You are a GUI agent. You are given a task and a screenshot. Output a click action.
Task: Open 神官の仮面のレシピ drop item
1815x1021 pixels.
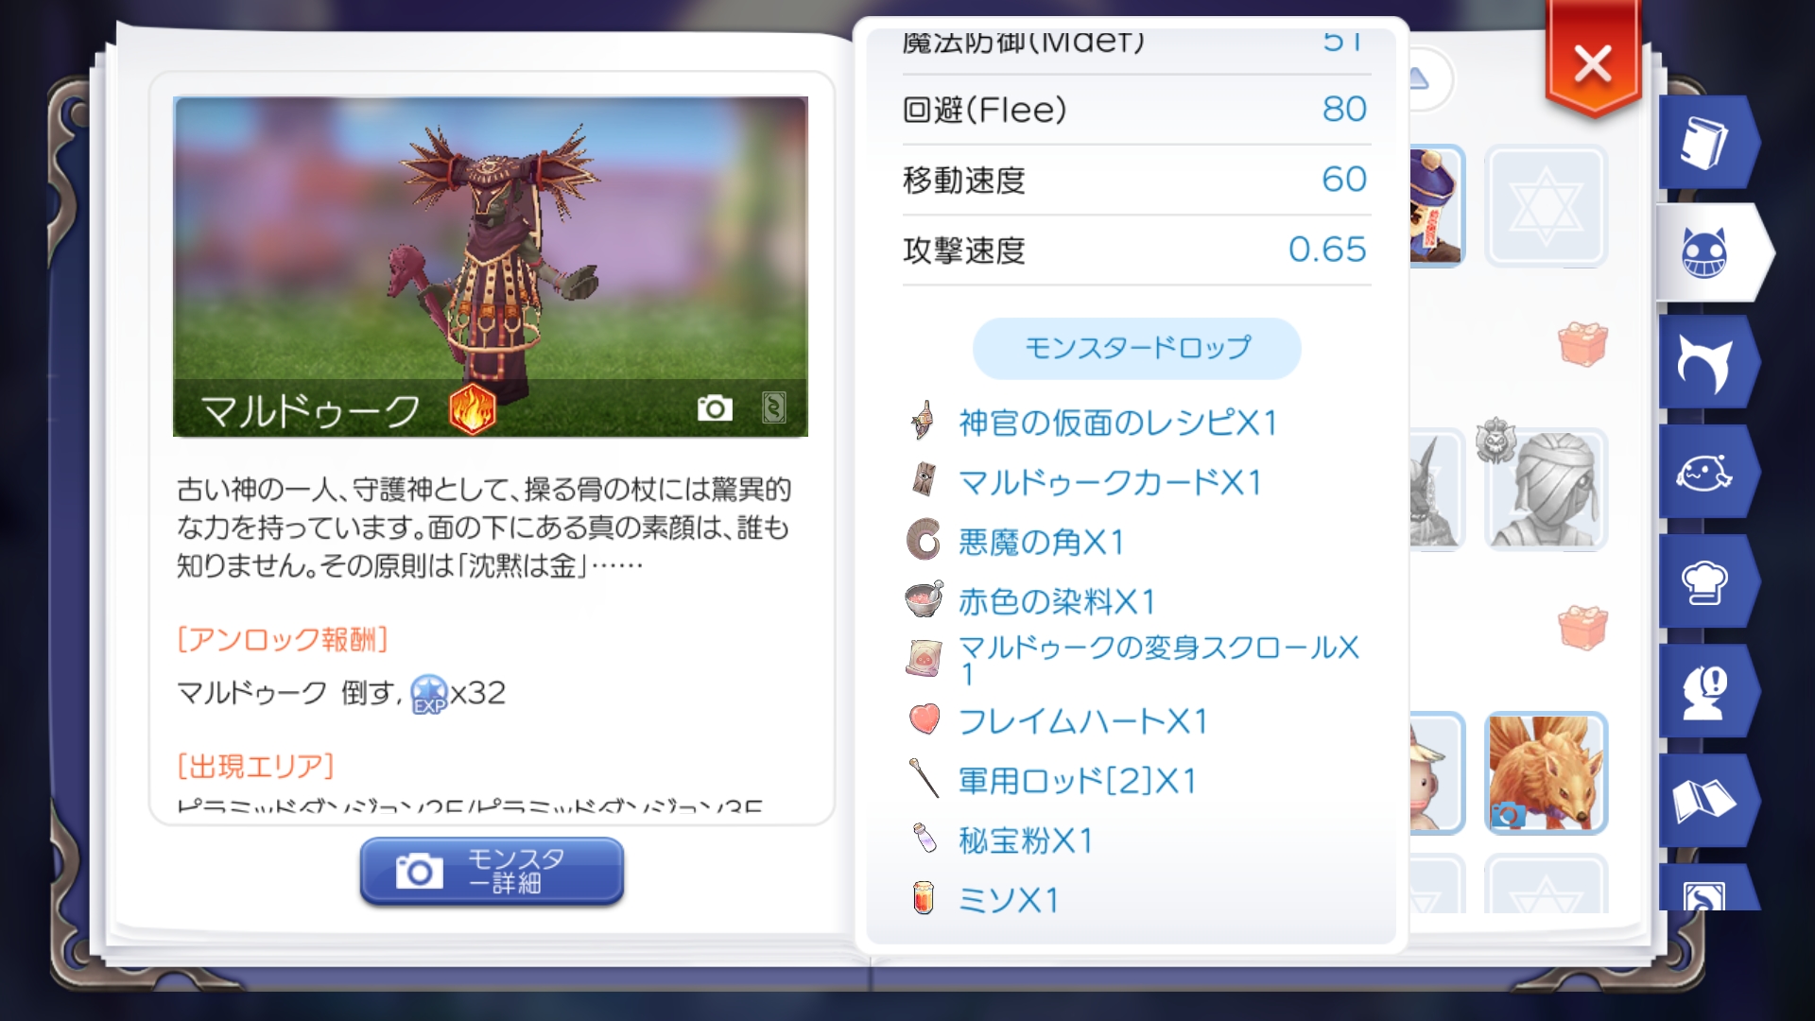coord(1117,422)
